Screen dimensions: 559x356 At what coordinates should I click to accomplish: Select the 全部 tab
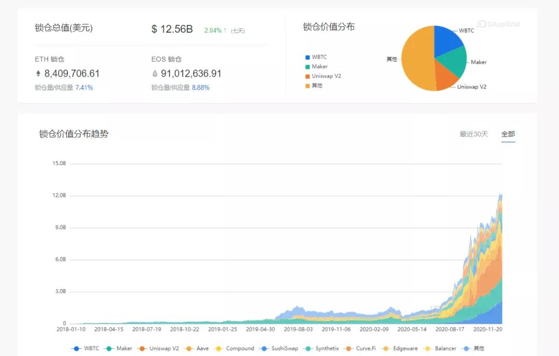[x=508, y=133]
